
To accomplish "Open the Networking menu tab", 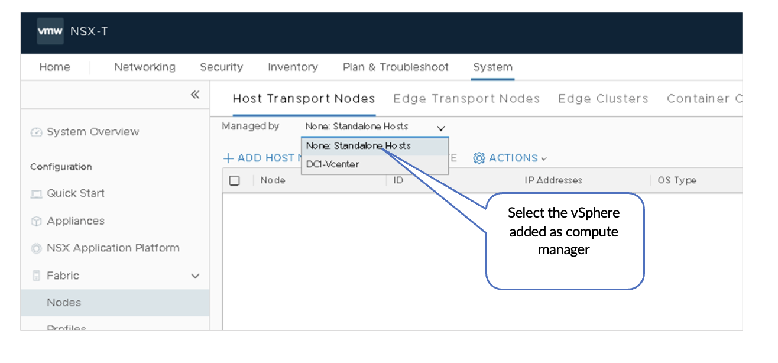I will point(144,67).
